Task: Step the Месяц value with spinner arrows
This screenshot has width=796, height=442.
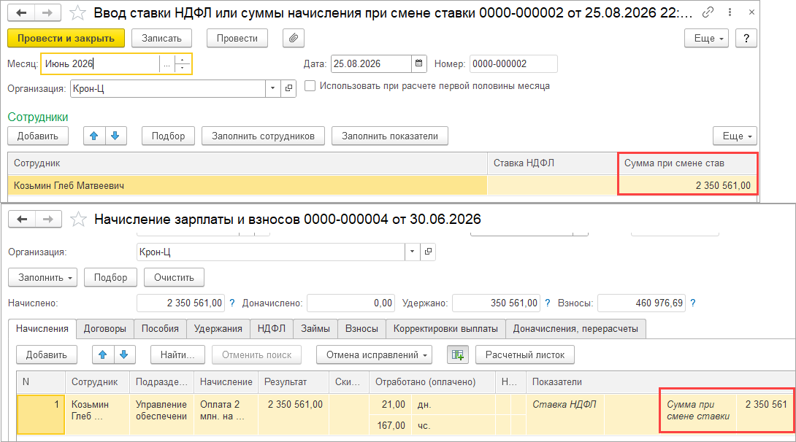Action: (x=183, y=64)
